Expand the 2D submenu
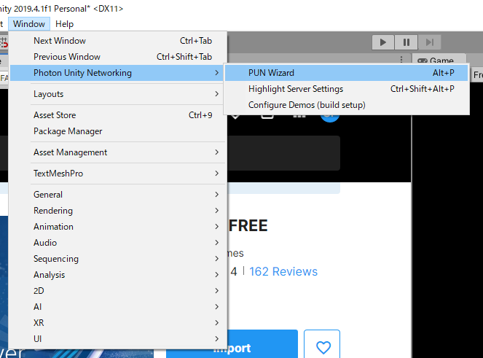This screenshot has height=358, width=483. [x=118, y=291]
